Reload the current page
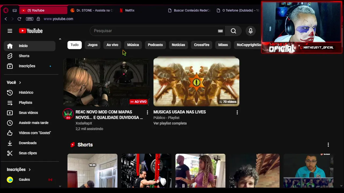The image size is (344, 193). click(x=19, y=19)
